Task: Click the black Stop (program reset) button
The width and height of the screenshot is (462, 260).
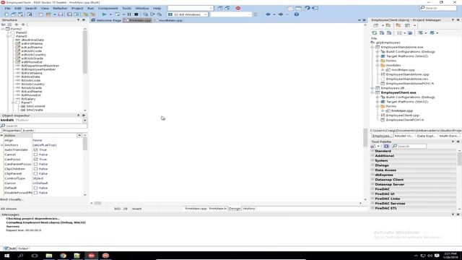Action: click(136, 14)
